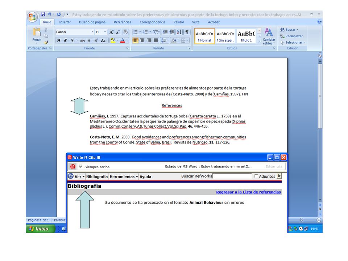Click the numbered list icon
This screenshot has height=261, width=348.
point(145,32)
